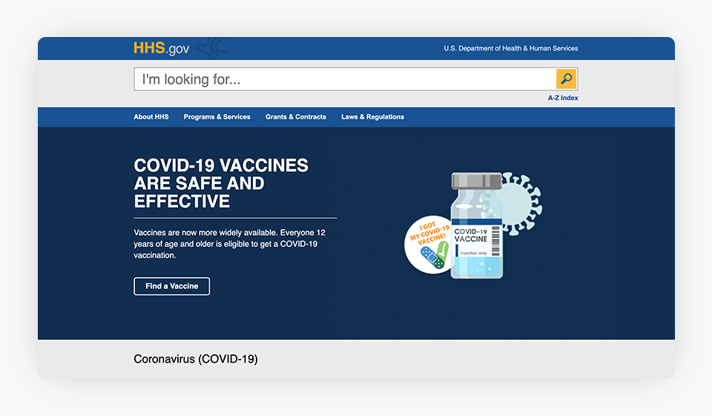Open Programs & Services navigation item
The width and height of the screenshot is (712, 416).
point(217,117)
